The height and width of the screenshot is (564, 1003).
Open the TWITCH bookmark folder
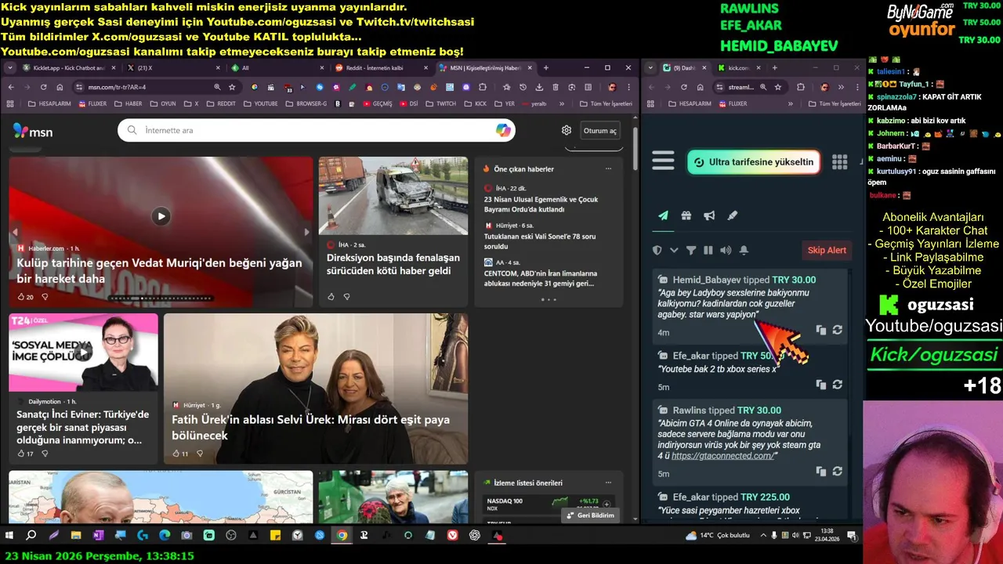point(440,103)
